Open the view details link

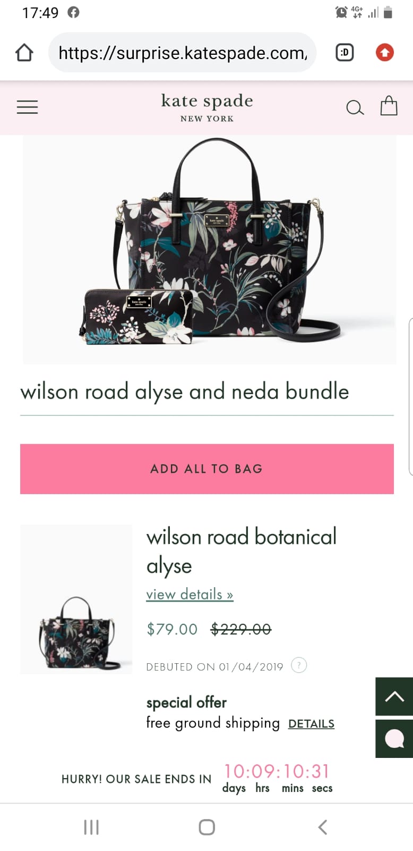coord(190,594)
